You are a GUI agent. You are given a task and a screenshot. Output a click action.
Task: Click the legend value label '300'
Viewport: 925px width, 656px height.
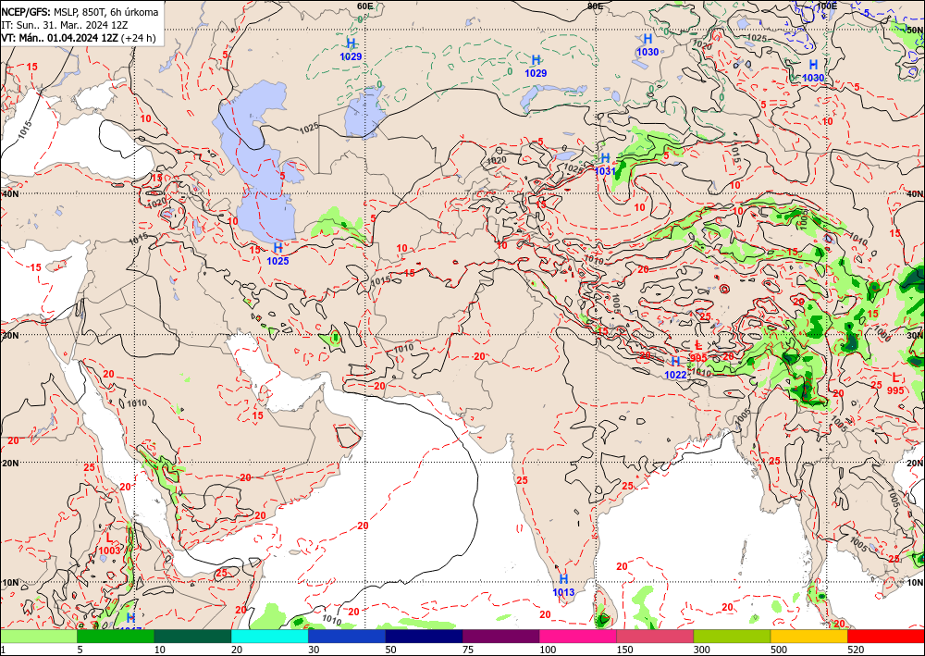[701, 650]
